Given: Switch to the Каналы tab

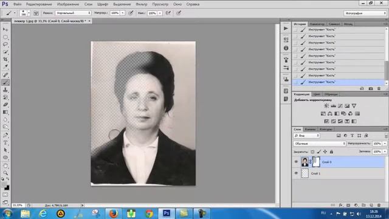Looking at the screenshot, I should tap(310, 130).
